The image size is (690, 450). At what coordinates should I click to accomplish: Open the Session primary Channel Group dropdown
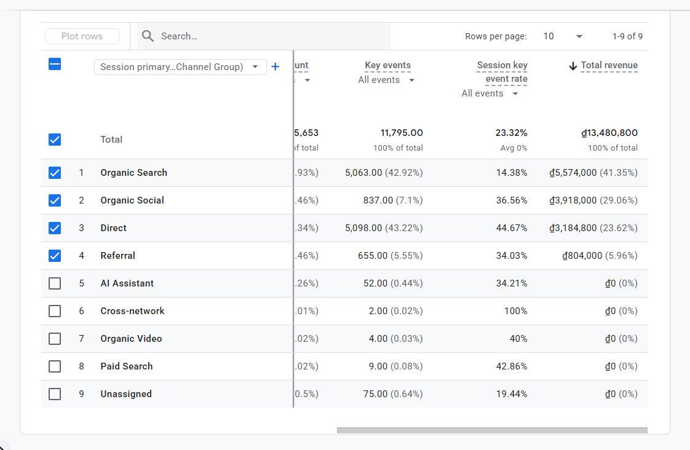tap(180, 67)
